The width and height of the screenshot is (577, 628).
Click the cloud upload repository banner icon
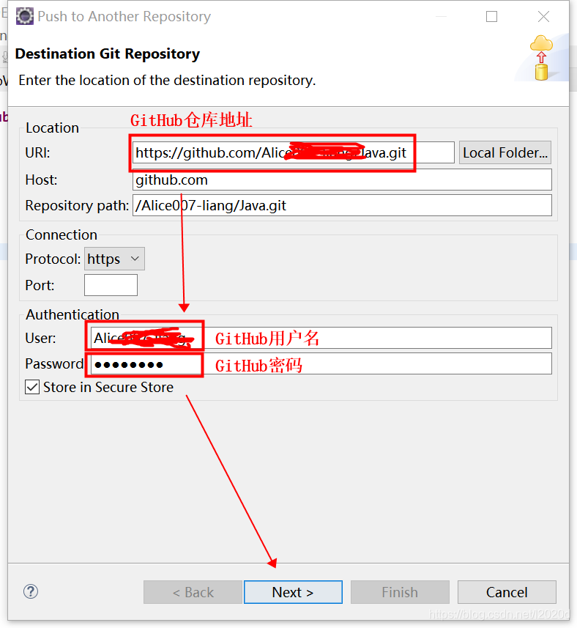(x=541, y=58)
